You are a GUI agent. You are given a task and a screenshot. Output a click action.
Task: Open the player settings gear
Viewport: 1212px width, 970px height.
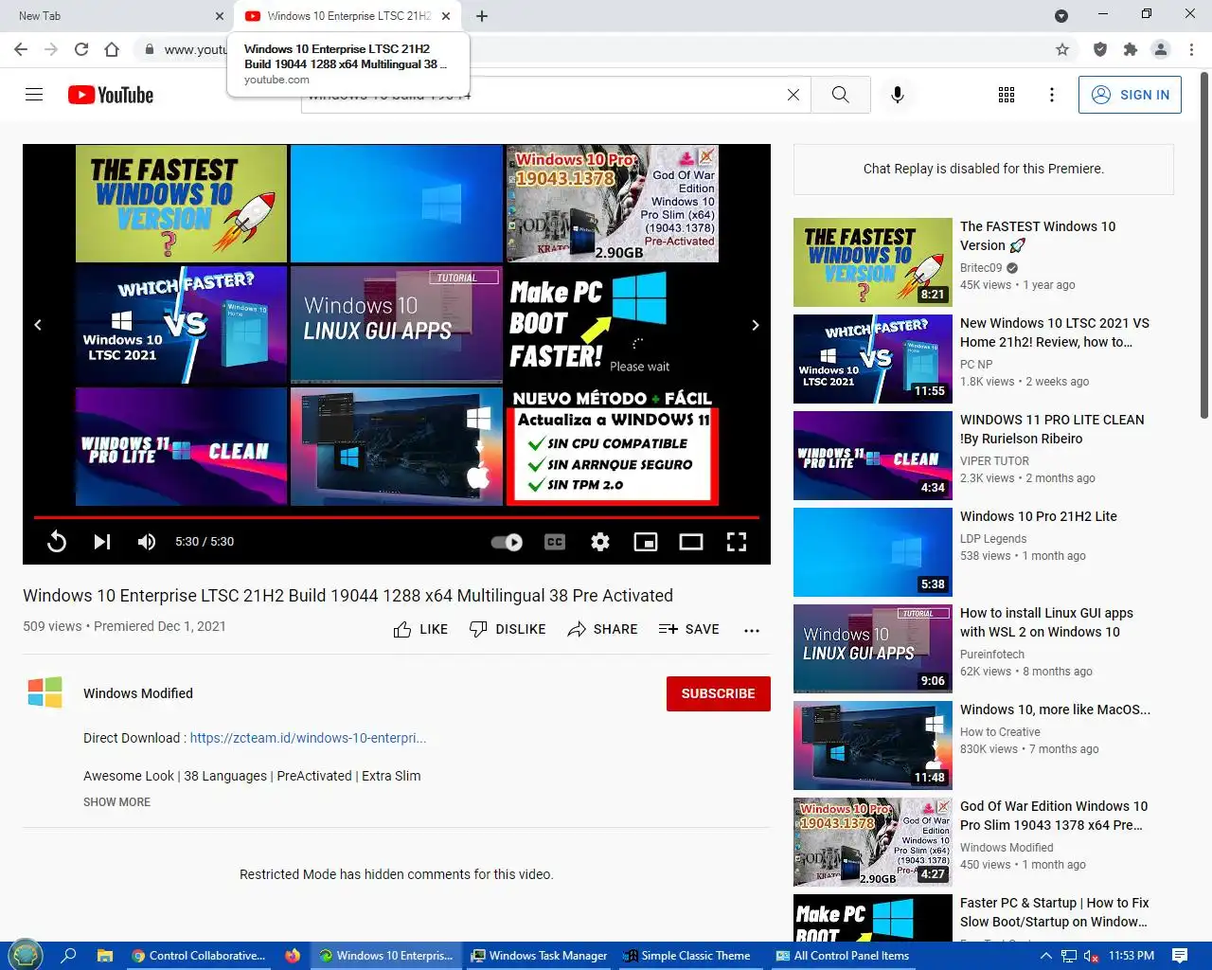coord(600,542)
